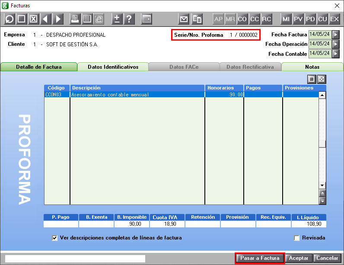Image resolution: width=344 pixels, height=265 pixels.
Task: Click the RC toolbar button
Action: coord(266,19)
